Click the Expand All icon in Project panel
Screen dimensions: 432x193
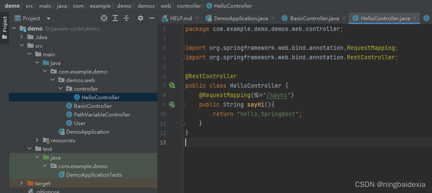click(115, 18)
